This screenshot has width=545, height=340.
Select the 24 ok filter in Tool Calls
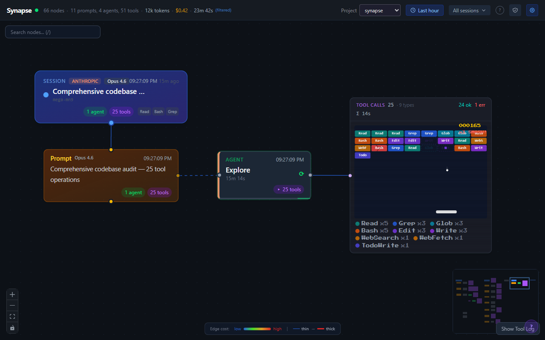coord(465,105)
